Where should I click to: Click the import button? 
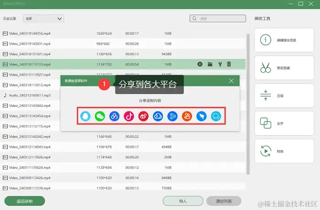pyautogui.click(x=183, y=201)
